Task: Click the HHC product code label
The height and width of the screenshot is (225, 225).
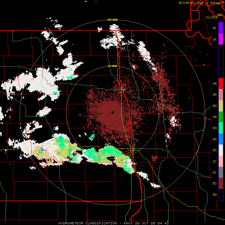Action: point(220,15)
